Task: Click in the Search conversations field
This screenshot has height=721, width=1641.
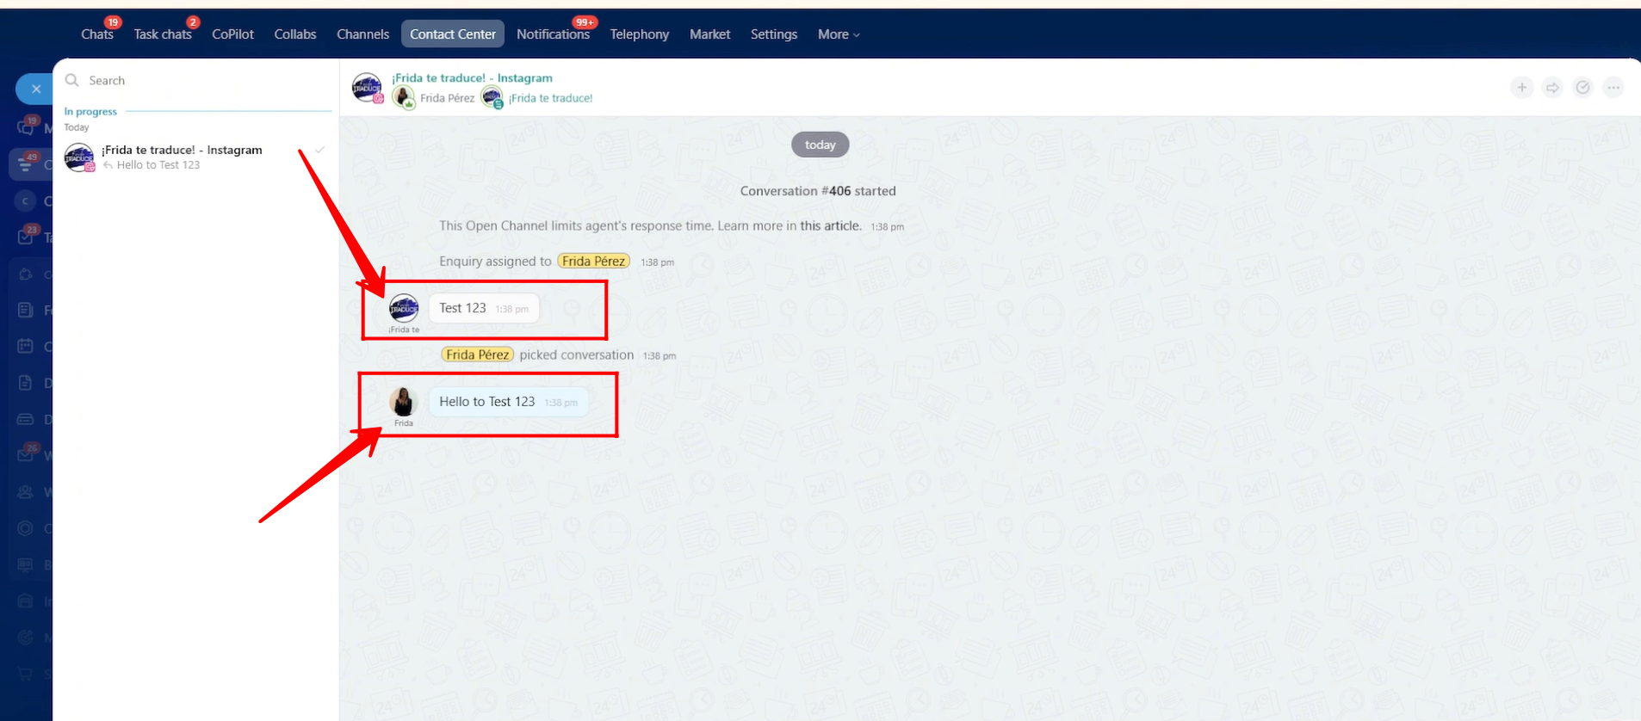Action: click(x=207, y=80)
